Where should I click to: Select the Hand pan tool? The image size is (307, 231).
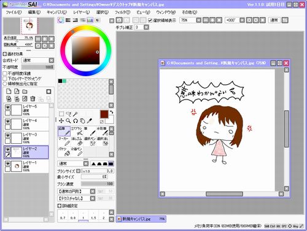[82, 121]
